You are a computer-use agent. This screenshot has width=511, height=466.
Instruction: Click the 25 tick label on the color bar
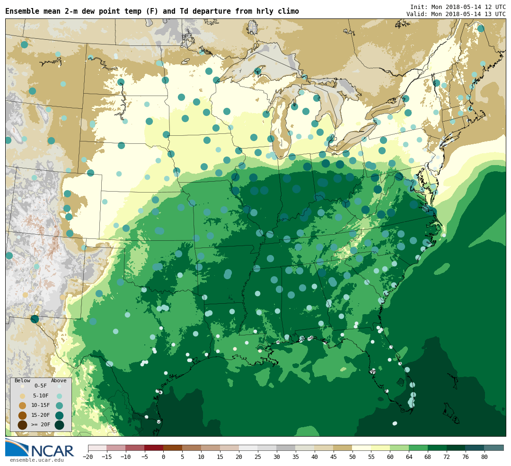coord(258,457)
